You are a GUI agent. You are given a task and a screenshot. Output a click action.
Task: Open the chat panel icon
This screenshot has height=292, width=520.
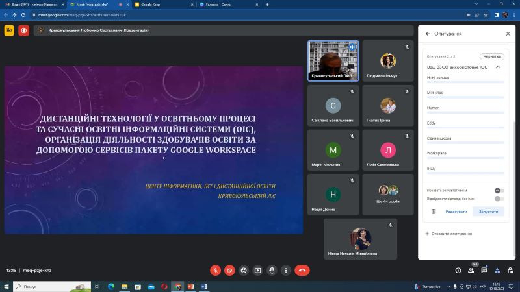484,271
